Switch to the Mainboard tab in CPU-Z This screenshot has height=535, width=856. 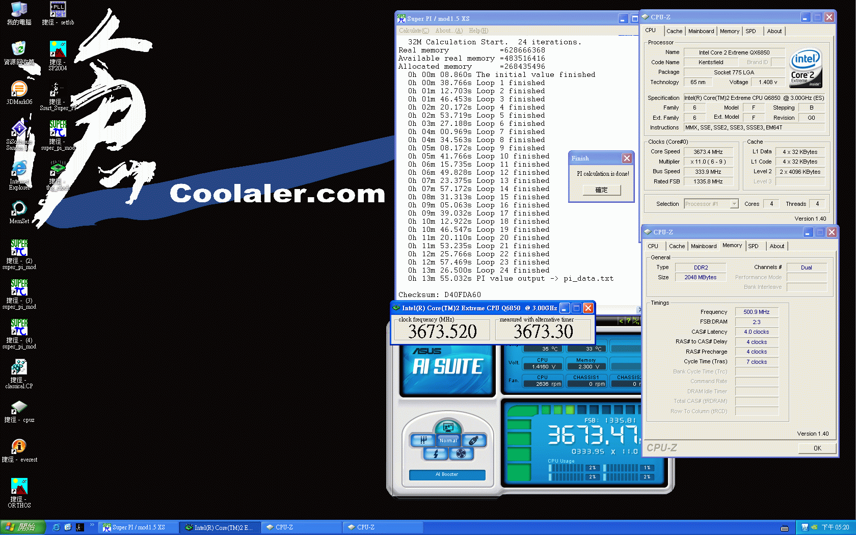(x=701, y=31)
